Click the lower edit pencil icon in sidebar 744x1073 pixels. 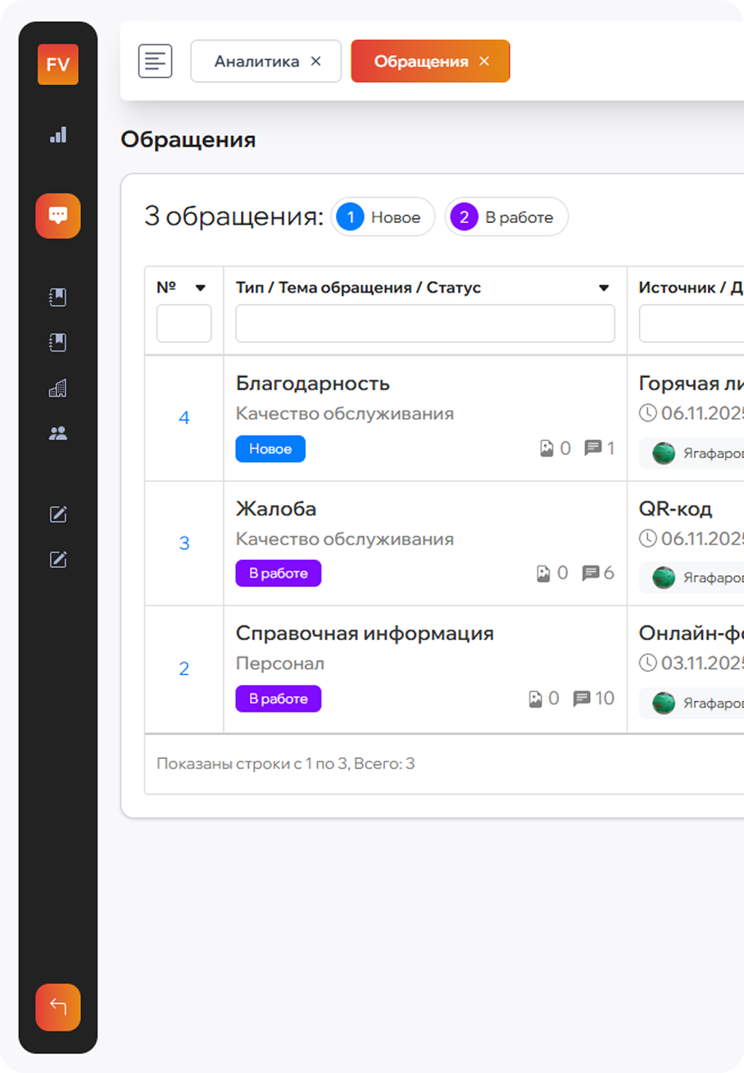[57, 559]
